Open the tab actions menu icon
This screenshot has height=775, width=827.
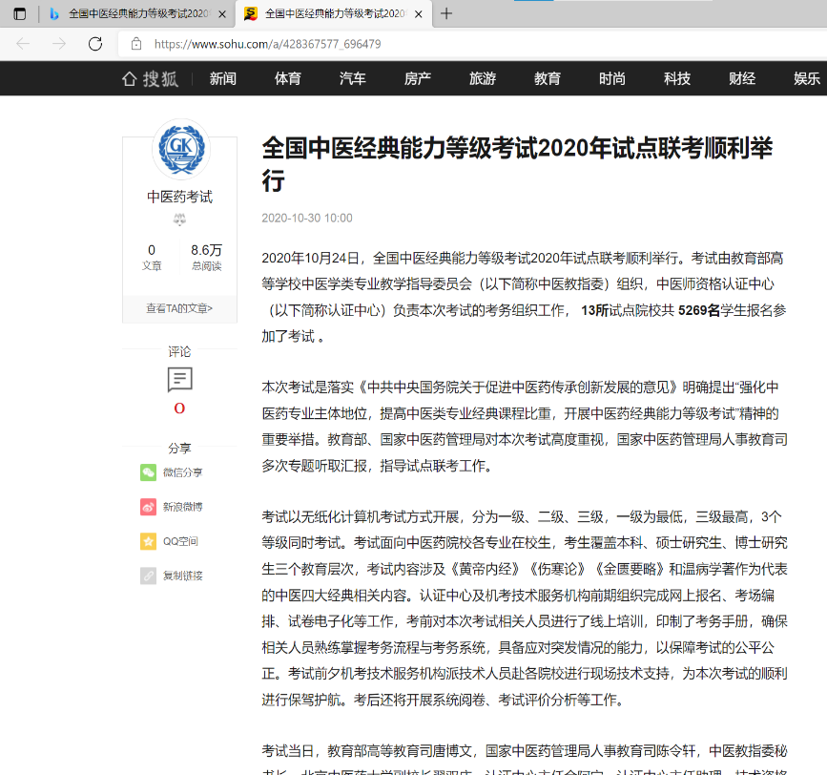[x=19, y=14]
